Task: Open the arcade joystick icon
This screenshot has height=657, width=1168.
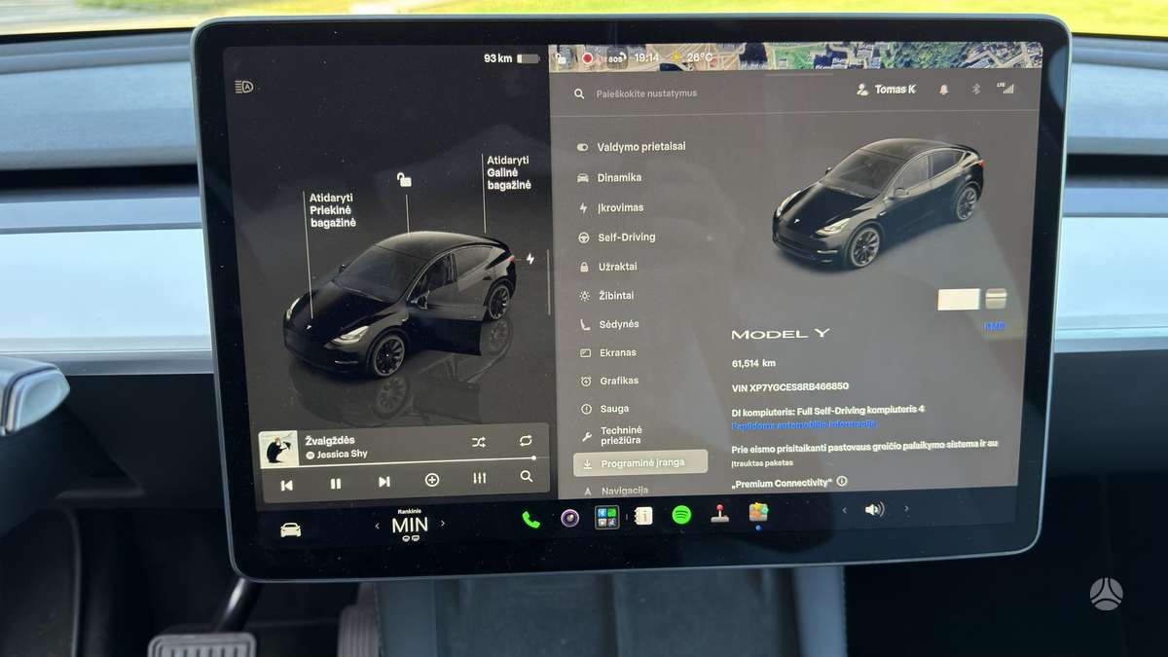Action: [719, 513]
